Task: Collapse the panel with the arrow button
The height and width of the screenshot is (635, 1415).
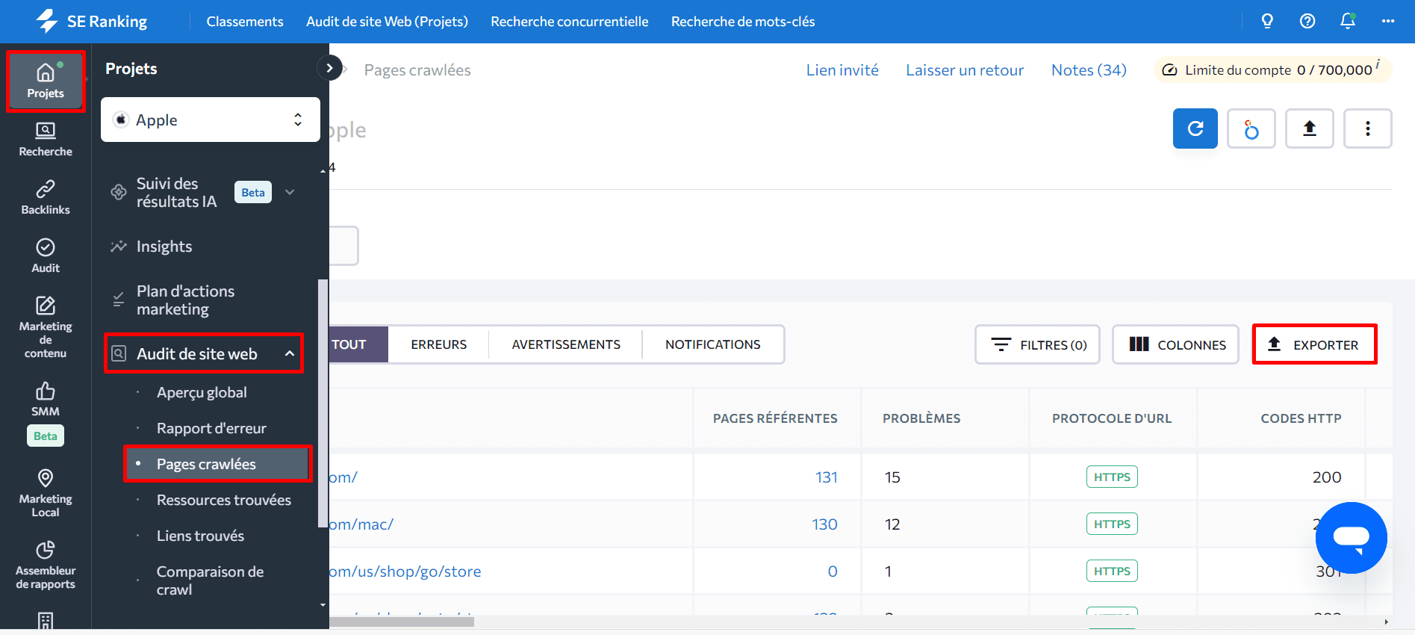Action: pyautogui.click(x=329, y=68)
